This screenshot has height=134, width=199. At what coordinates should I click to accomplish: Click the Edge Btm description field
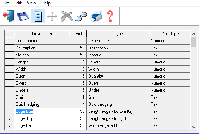point(42,111)
